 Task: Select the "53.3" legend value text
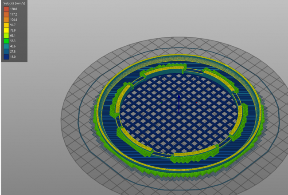[13, 41]
